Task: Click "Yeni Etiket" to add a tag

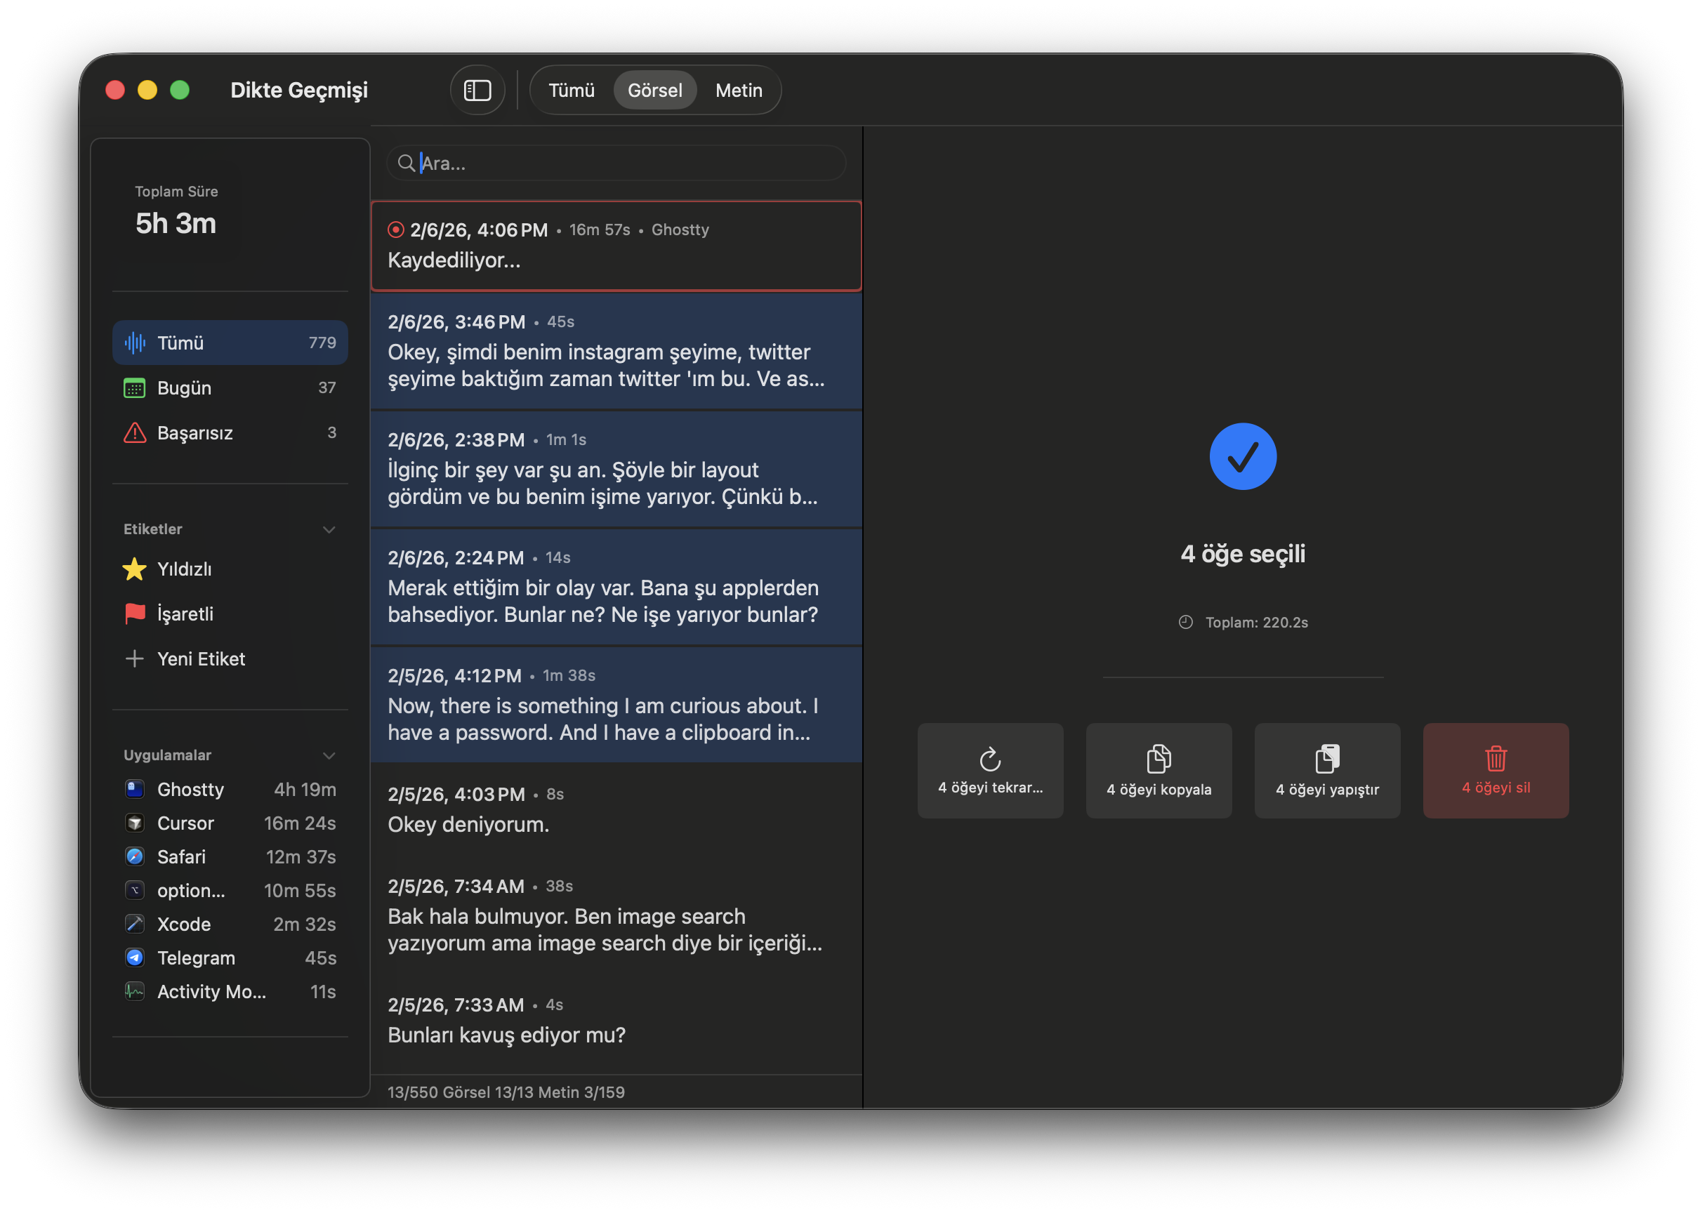Action: pos(200,658)
